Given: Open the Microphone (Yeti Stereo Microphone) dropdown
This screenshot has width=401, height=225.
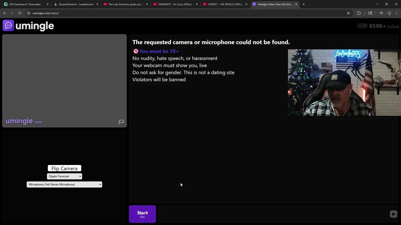Looking at the screenshot, I should [64, 184].
